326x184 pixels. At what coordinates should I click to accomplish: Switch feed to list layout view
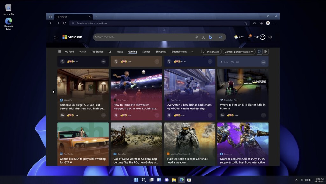(x=266, y=51)
